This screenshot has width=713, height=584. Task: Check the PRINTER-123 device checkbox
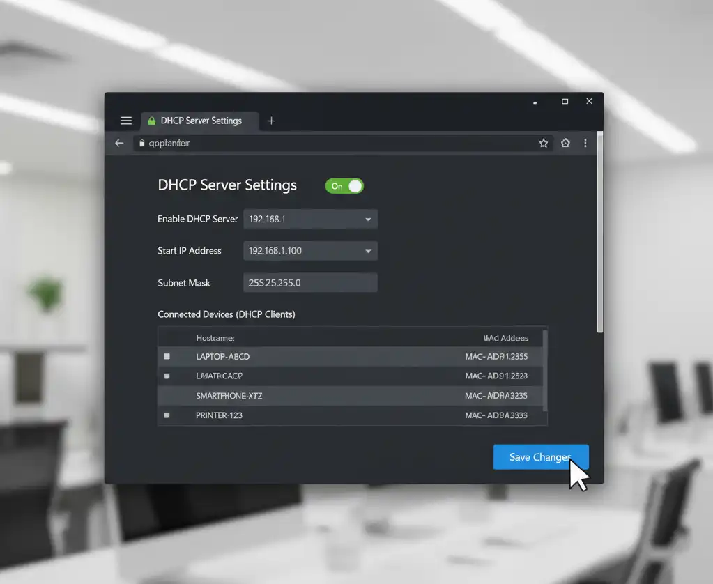click(167, 415)
